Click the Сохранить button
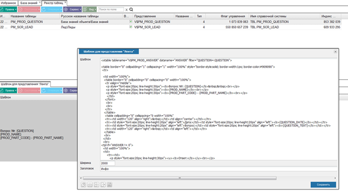 click(x=323, y=185)
